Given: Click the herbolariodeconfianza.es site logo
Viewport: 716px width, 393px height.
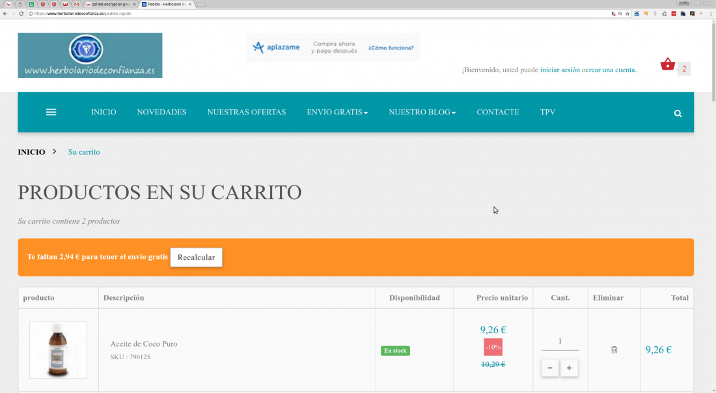Looking at the screenshot, I should (90, 55).
